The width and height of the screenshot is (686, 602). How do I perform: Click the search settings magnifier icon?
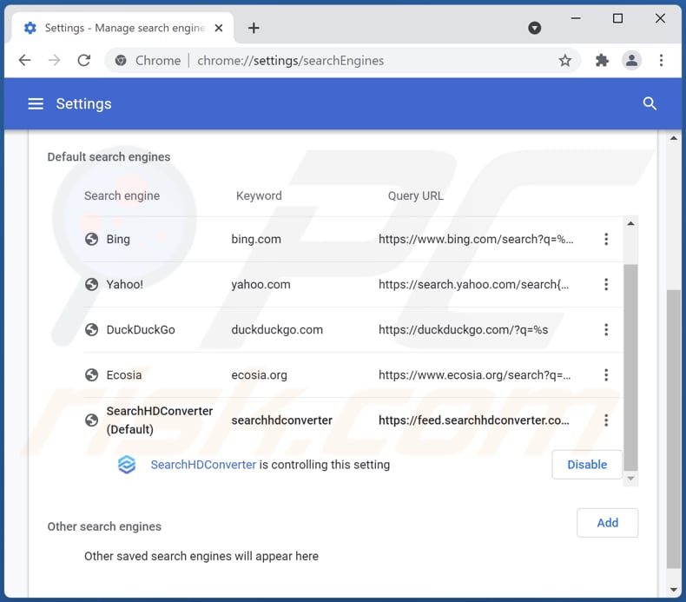click(x=650, y=104)
